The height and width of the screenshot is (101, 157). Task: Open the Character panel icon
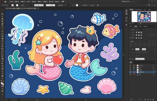pyautogui.click(x=126, y=18)
